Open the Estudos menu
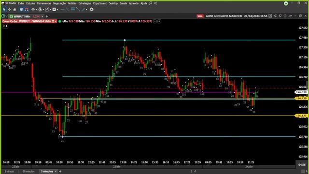309x174 pixels. click(30, 3)
